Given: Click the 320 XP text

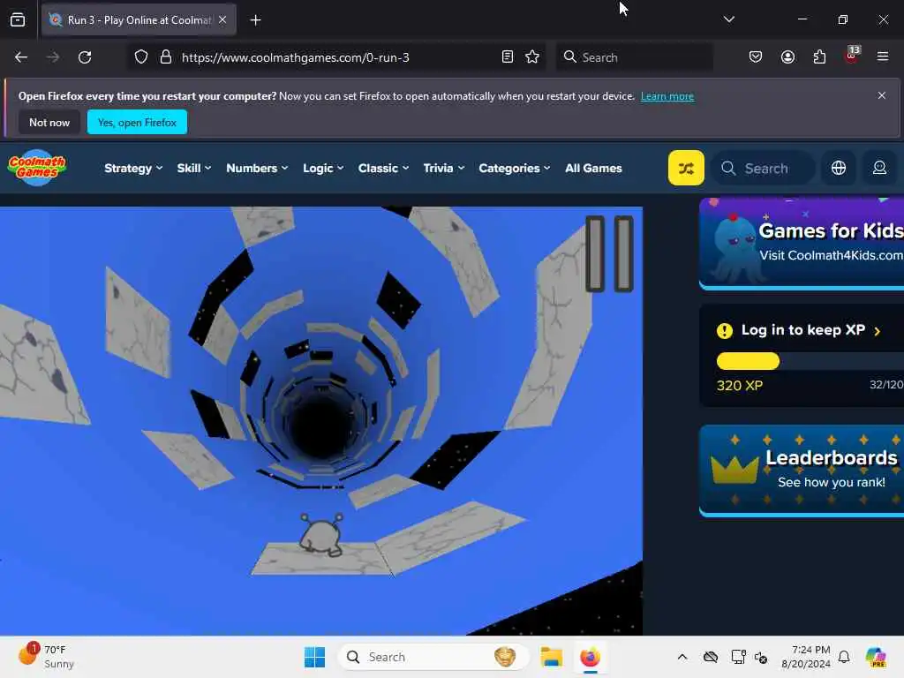Looking at the screenshot, I should pos(739,386).
